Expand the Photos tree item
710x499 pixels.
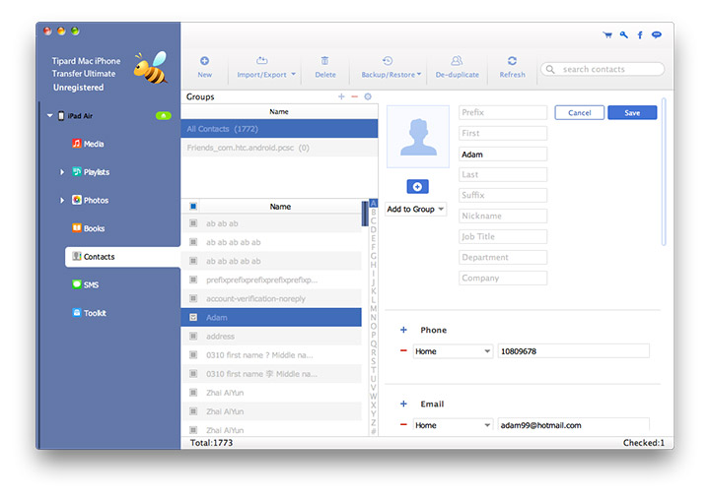tap(62, 200)
